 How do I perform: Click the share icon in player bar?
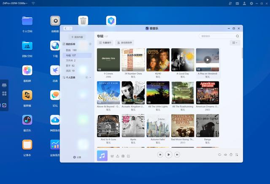118,156
